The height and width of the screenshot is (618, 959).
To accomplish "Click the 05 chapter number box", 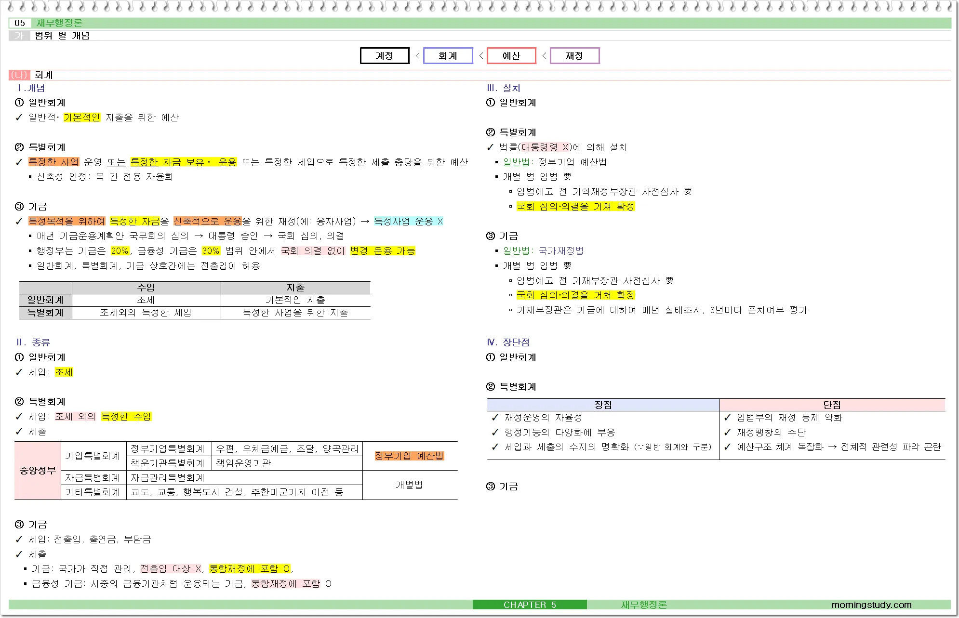I will (x=20, y=23).
